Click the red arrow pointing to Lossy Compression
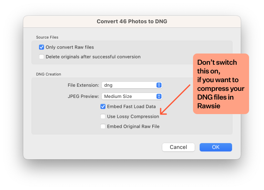This screenshot has width=264, height=190. [x=175, y=100]
